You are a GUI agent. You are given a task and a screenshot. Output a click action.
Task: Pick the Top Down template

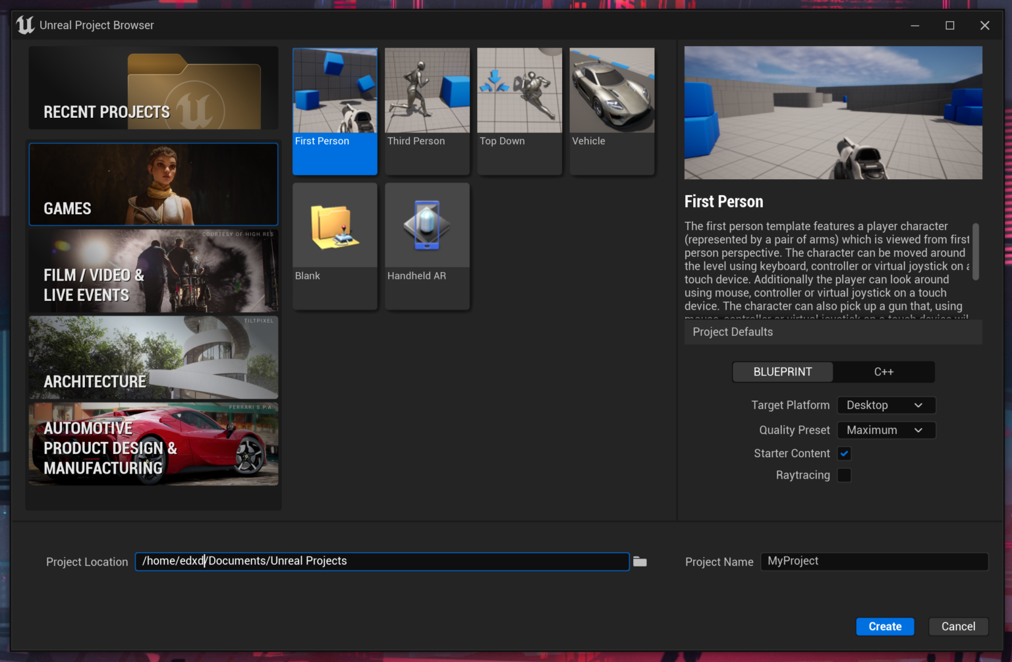point(519,91)
